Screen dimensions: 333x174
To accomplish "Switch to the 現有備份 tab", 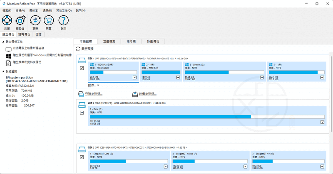I will point(25,34).
